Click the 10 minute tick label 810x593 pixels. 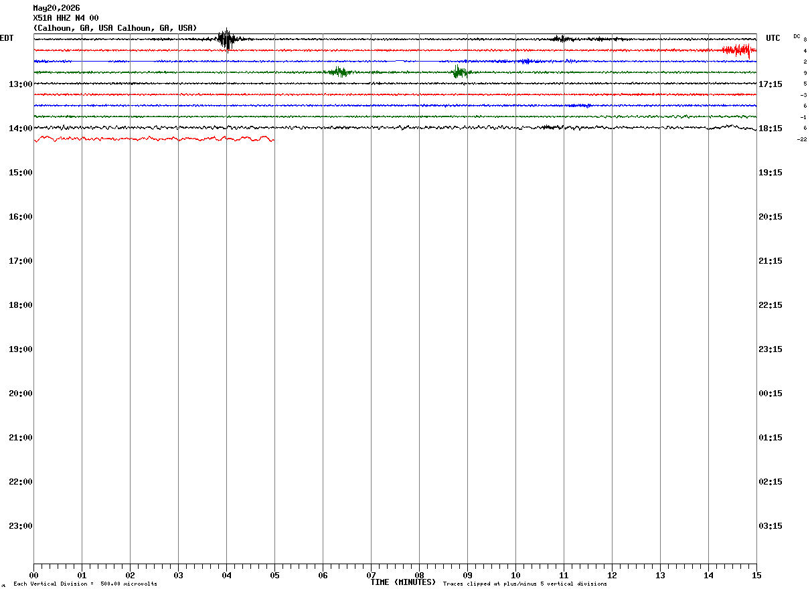(515, 575)
